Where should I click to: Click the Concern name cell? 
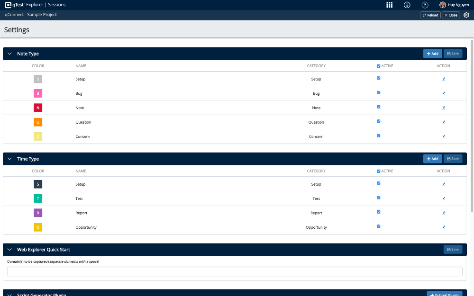(82, 136)
